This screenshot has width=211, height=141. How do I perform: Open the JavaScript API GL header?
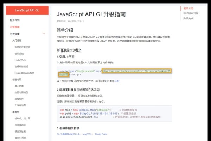click(x=27, y=10)
